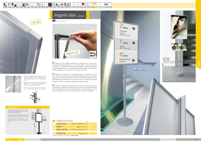Select the red and blue striped thumbnail

[50, 5]
